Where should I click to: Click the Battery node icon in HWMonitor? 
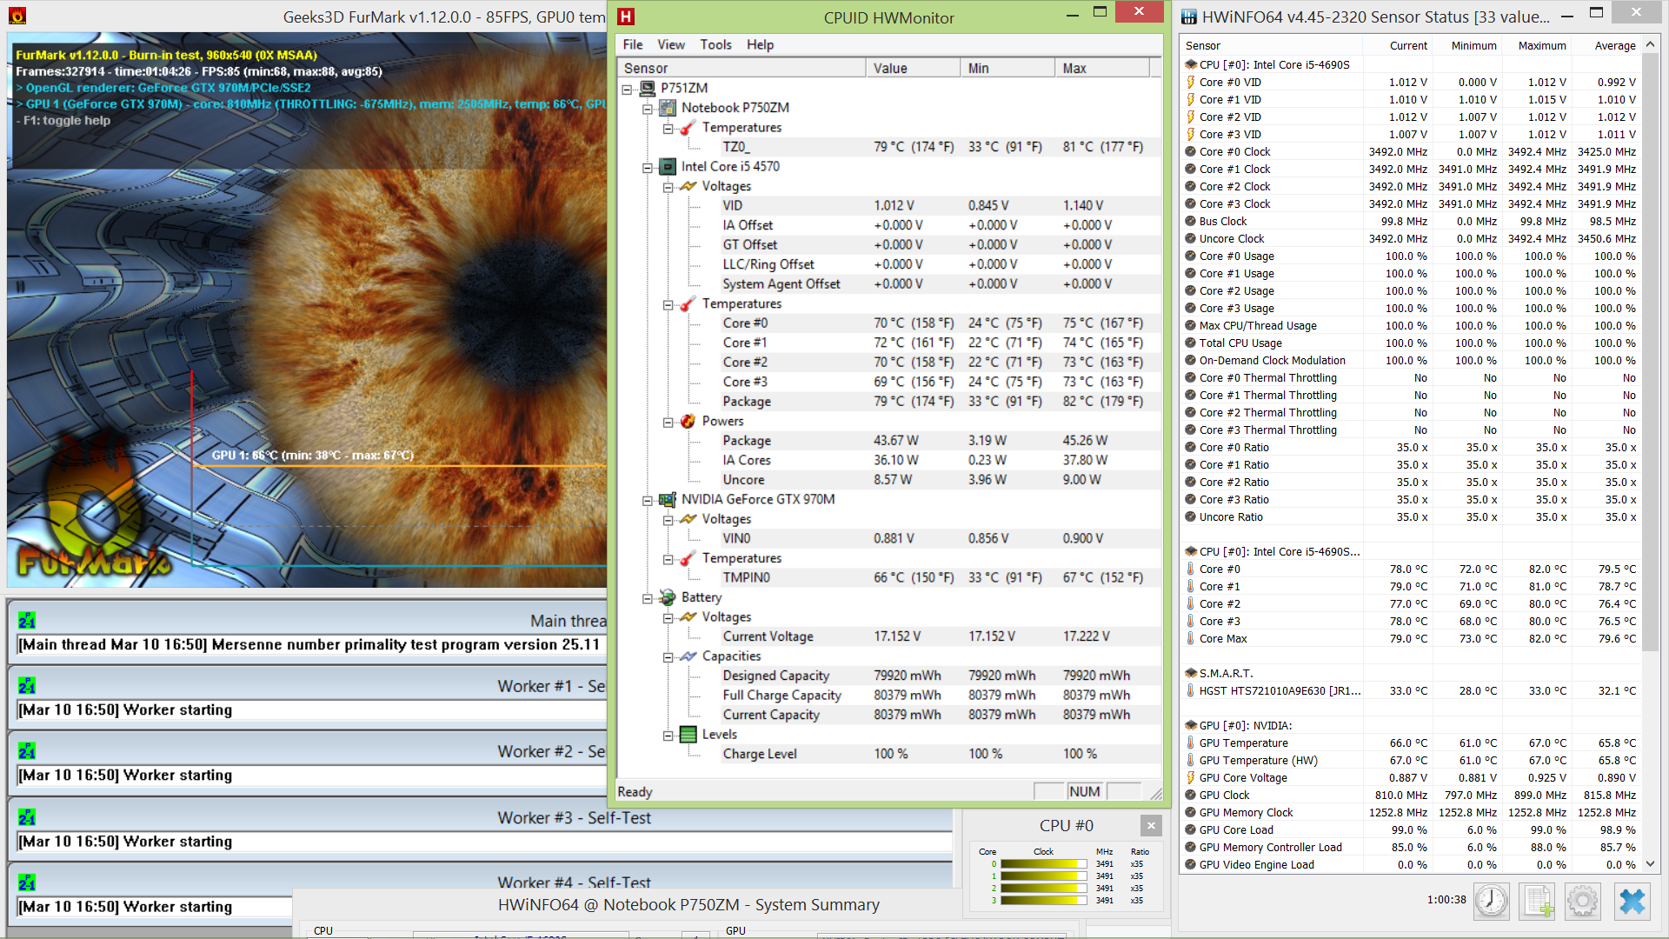coord(668,597)
